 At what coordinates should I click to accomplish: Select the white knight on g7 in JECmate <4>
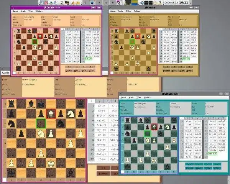[51, 36]
